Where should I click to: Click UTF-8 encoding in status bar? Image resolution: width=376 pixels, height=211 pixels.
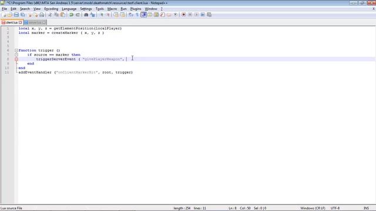pyautogui.click(x=335, y=208)
